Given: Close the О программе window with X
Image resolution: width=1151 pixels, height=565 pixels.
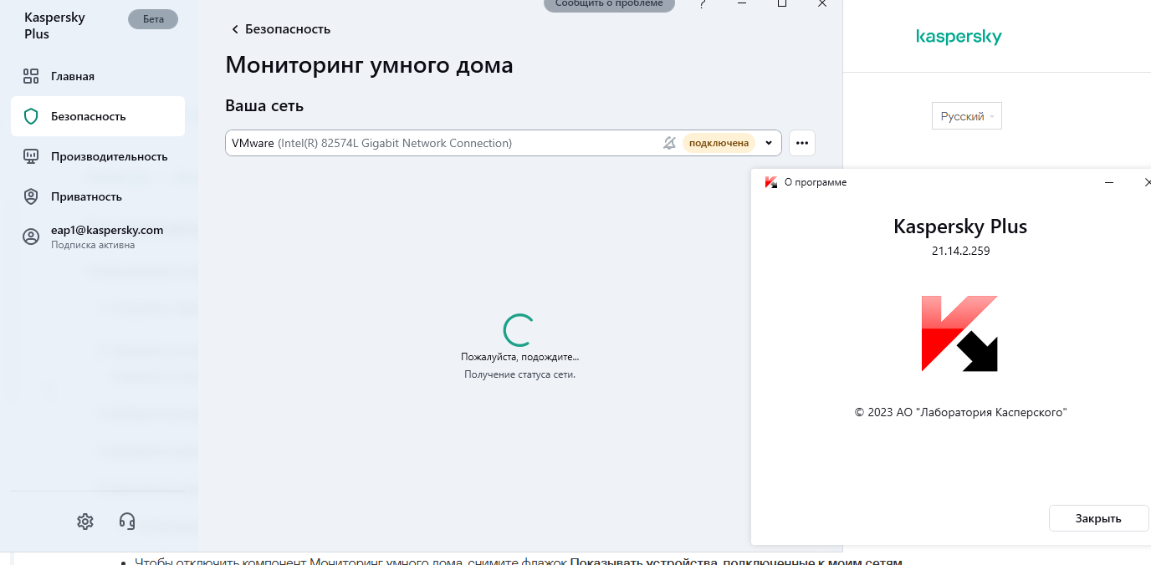Looking at the screenshot, I should click(1147, 182).
